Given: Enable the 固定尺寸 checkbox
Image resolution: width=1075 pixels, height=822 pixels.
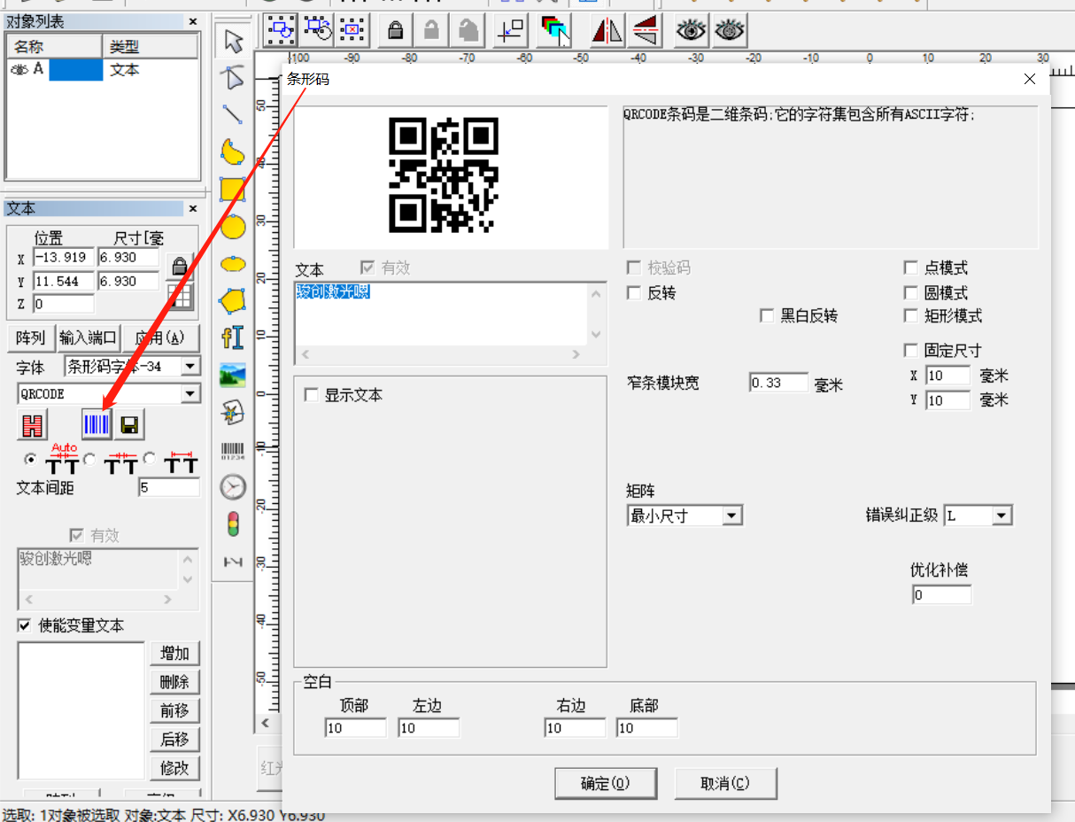Looking at the screenshot, I should click(x=910, y=350).
